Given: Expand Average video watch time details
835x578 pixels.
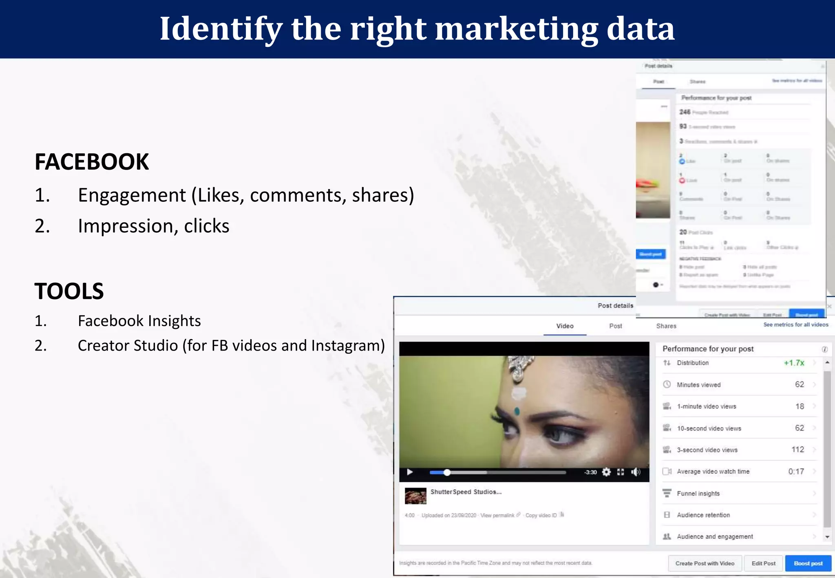Looking at the screenshot, I should coord(814,471).
